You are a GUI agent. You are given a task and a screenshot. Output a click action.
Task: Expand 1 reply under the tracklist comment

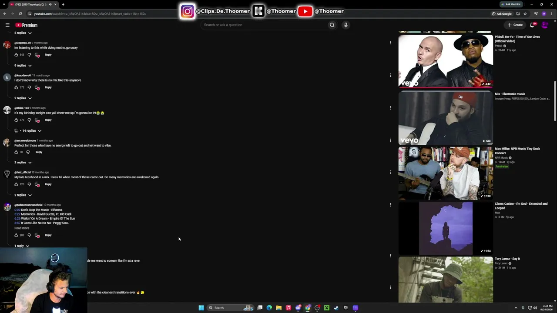coord(22,246)
